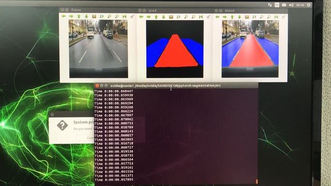This screenshot has height=186, width=331.
Task: Click the segmentation mask in pred window
Action: pyautogui.click(x=175, y=49)
